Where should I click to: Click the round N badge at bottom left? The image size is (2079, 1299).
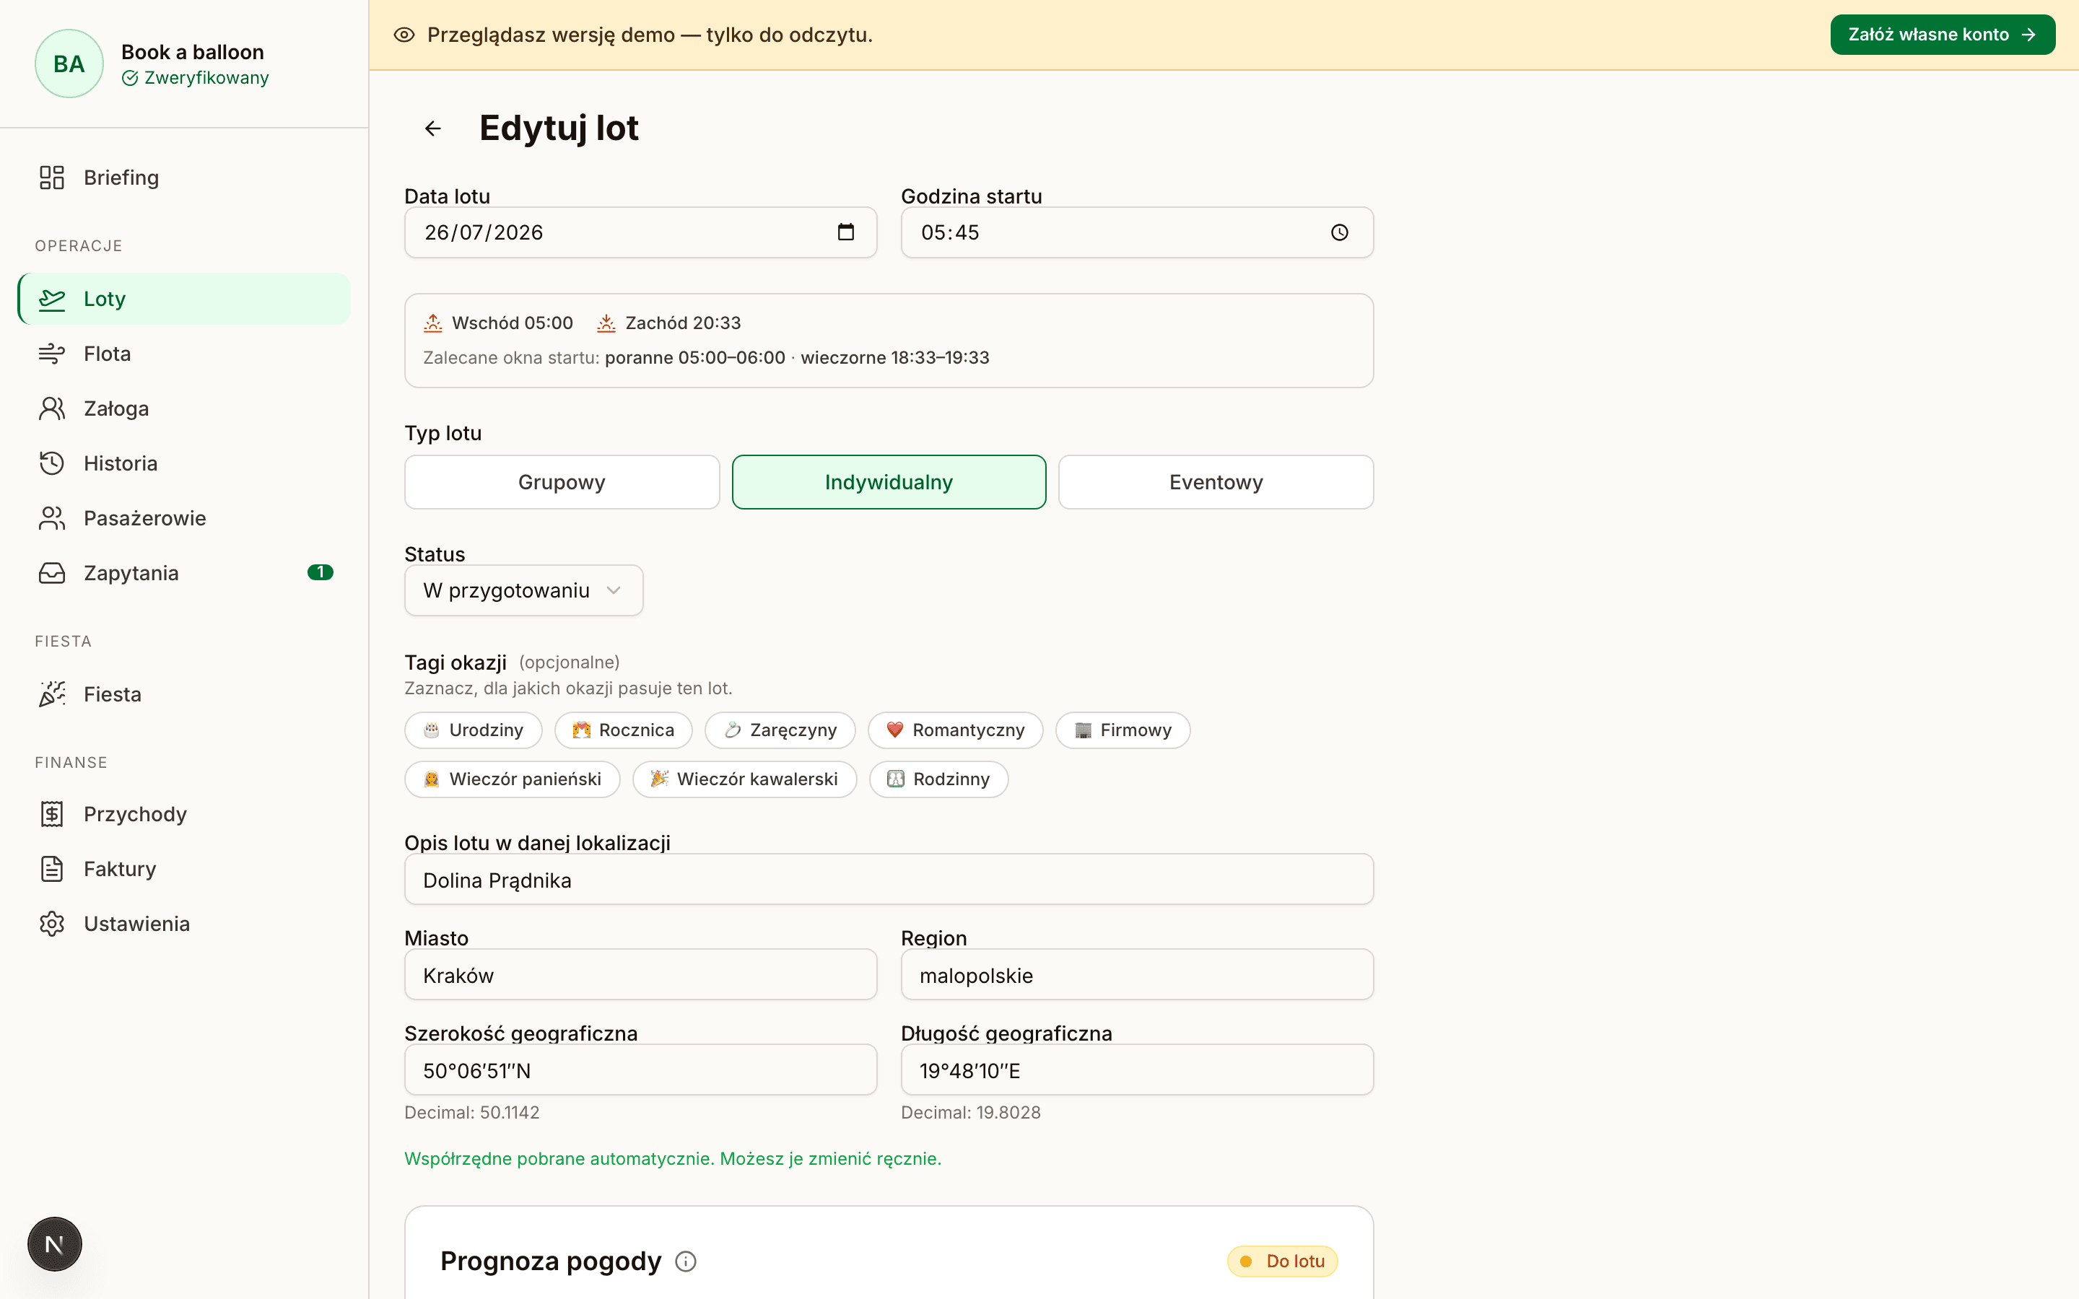(x=55, y=1244)
